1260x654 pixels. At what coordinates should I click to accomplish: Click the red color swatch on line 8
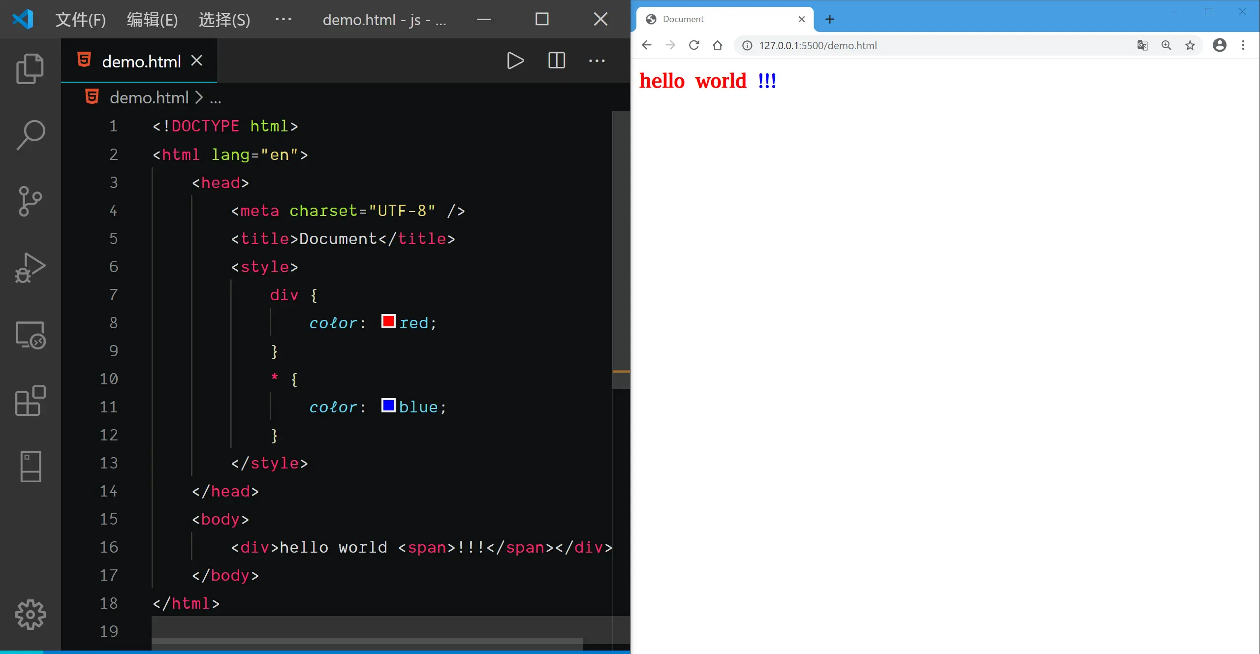coord(388,321)
